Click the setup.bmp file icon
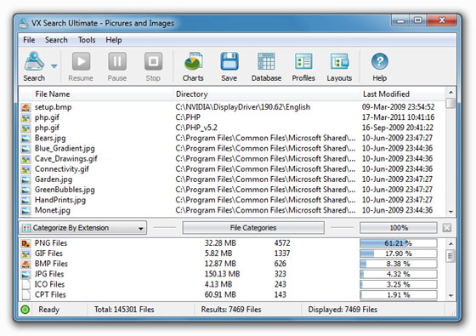 [25, 107]
